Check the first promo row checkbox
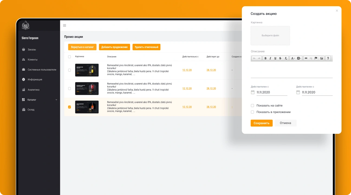The height and width of the screenshot is (195, 351). pyautogui.click(x=69, y=70)
